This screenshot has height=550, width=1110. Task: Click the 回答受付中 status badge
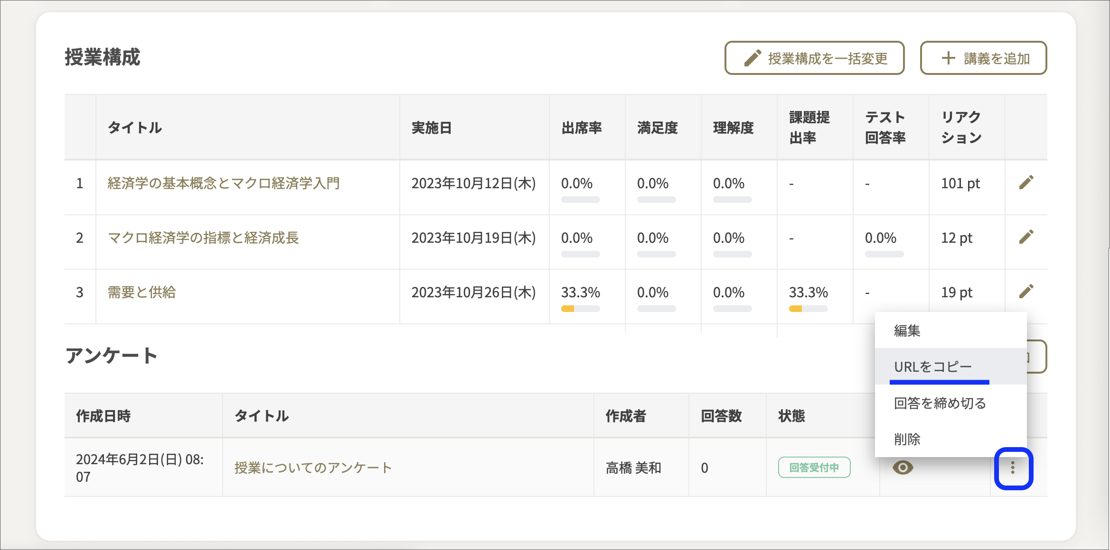point(814,467)
